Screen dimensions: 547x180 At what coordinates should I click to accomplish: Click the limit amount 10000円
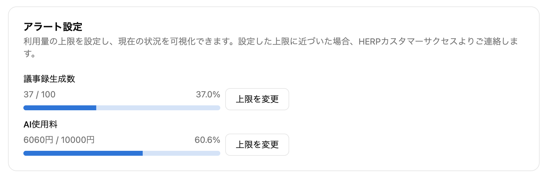pyautogui.click(x=78, y=140)
